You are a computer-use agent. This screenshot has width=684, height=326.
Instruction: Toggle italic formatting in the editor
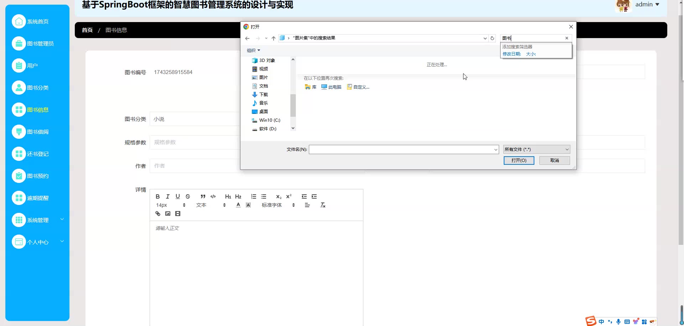[168, 196]
